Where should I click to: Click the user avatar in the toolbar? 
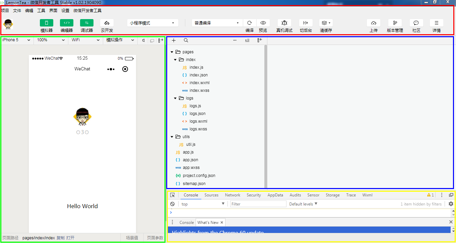(x=8, y=24)
